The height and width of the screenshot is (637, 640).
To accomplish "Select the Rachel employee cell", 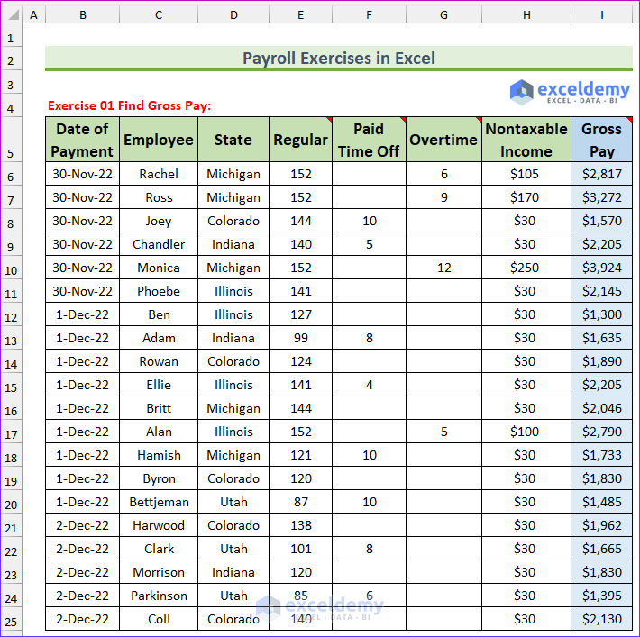I will point(159,174).
